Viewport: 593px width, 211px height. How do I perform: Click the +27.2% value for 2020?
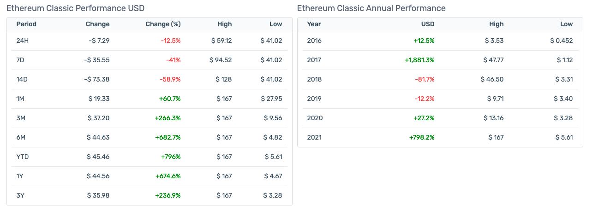pyautogui.click(x=424, y=118)
